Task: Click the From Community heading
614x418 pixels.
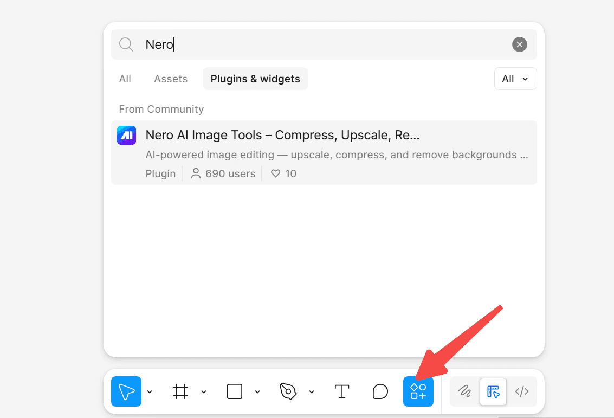Action: point(161,109)
